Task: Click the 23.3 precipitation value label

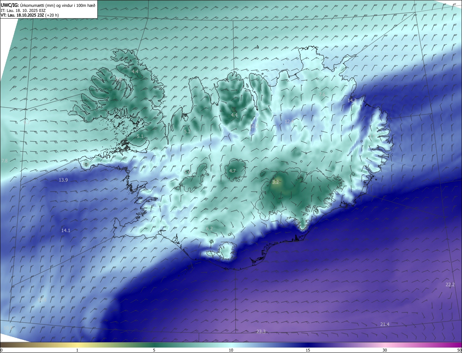Action: click(x=261, y=331)
